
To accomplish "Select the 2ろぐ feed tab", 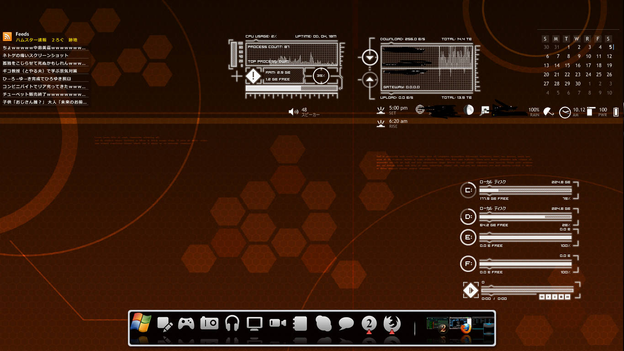I will tap(58, 40).
